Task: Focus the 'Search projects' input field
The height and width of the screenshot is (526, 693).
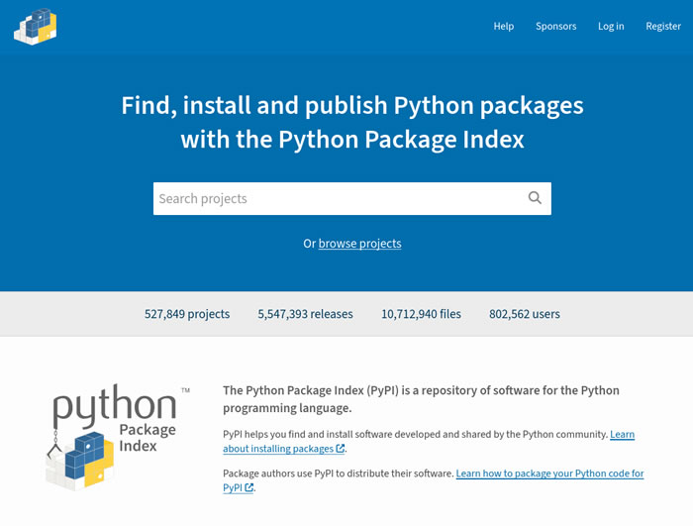Action: pyautogui.click(x=337, y=198)
